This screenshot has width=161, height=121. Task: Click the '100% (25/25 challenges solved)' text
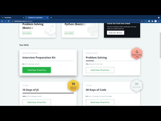point(32,96)
